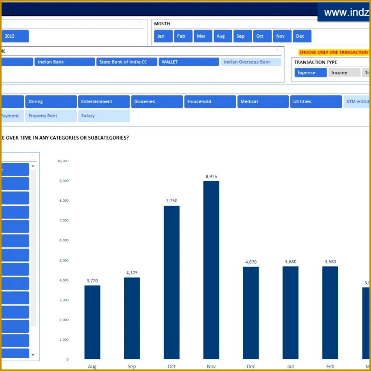The image size is (371, 371).
Task: Select the Salary category
Action: click(x=104, y=116)
